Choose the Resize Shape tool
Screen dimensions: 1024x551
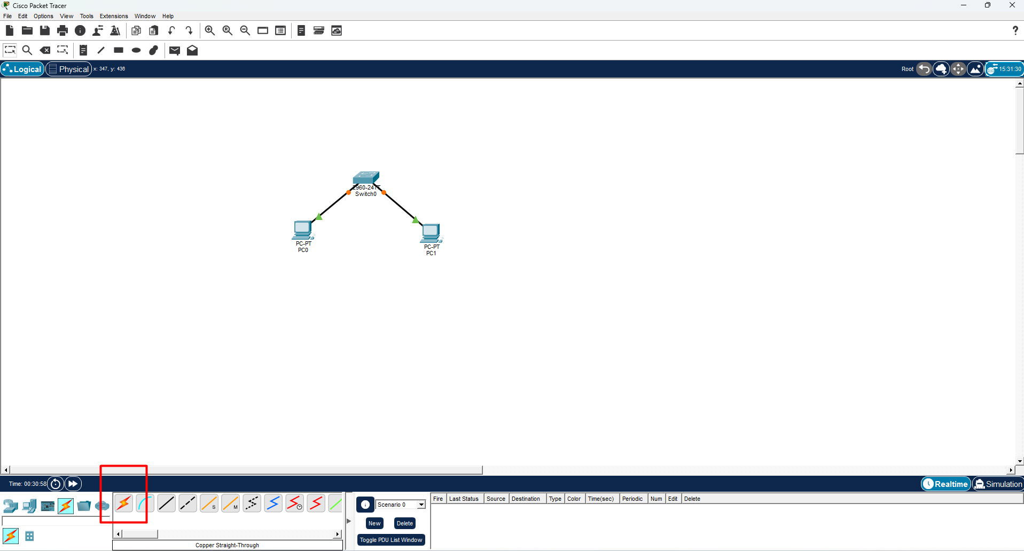[x=62, y=50]
